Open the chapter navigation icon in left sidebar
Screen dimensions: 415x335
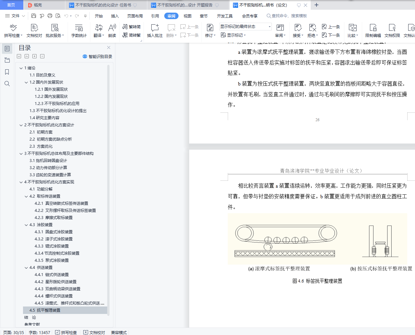pos(7,60)
